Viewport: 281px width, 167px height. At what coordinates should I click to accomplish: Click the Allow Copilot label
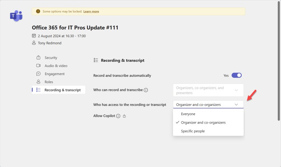point(104,116)
